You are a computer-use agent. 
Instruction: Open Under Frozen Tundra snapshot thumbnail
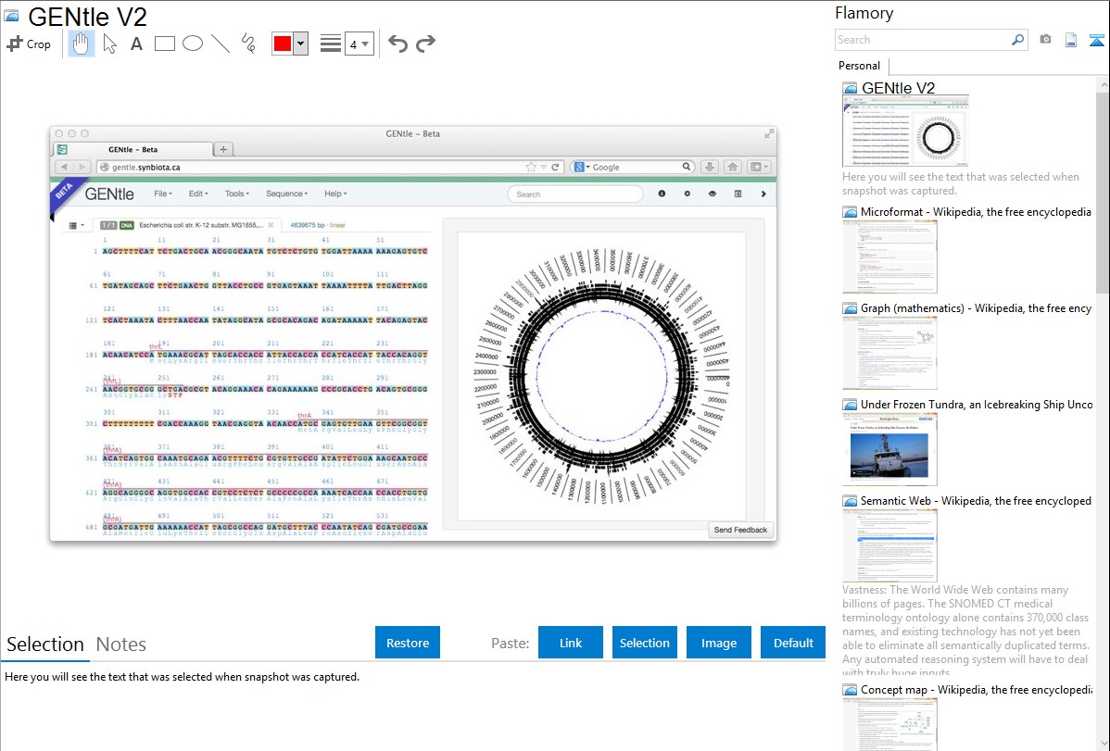click(x=889, y=449)
